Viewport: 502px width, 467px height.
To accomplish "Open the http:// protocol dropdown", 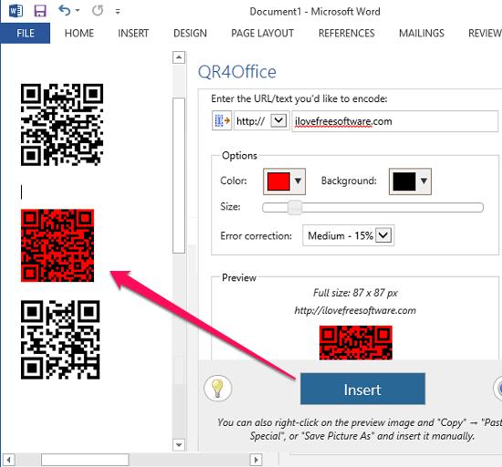I will pyautogui.click(x=278, y=120).
